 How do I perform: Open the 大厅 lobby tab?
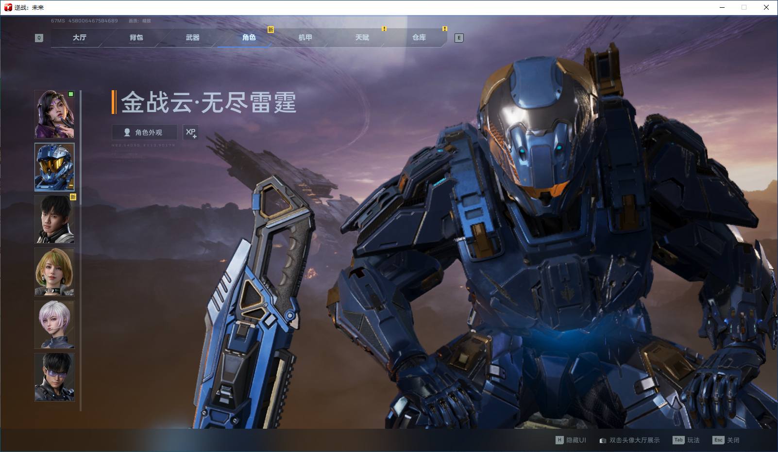[80, 37]
